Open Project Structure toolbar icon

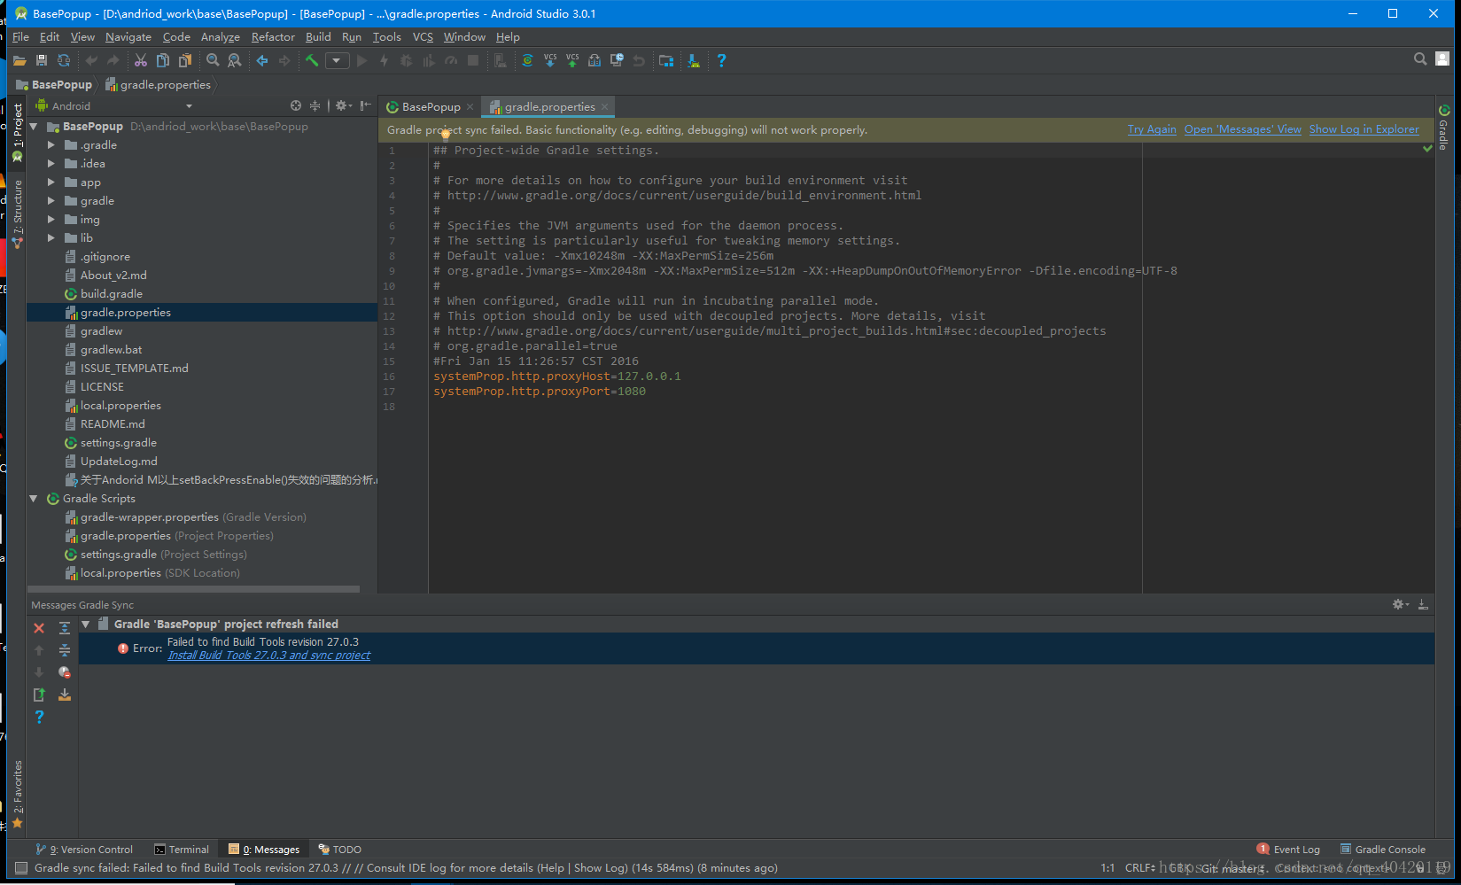pos(666,60)
